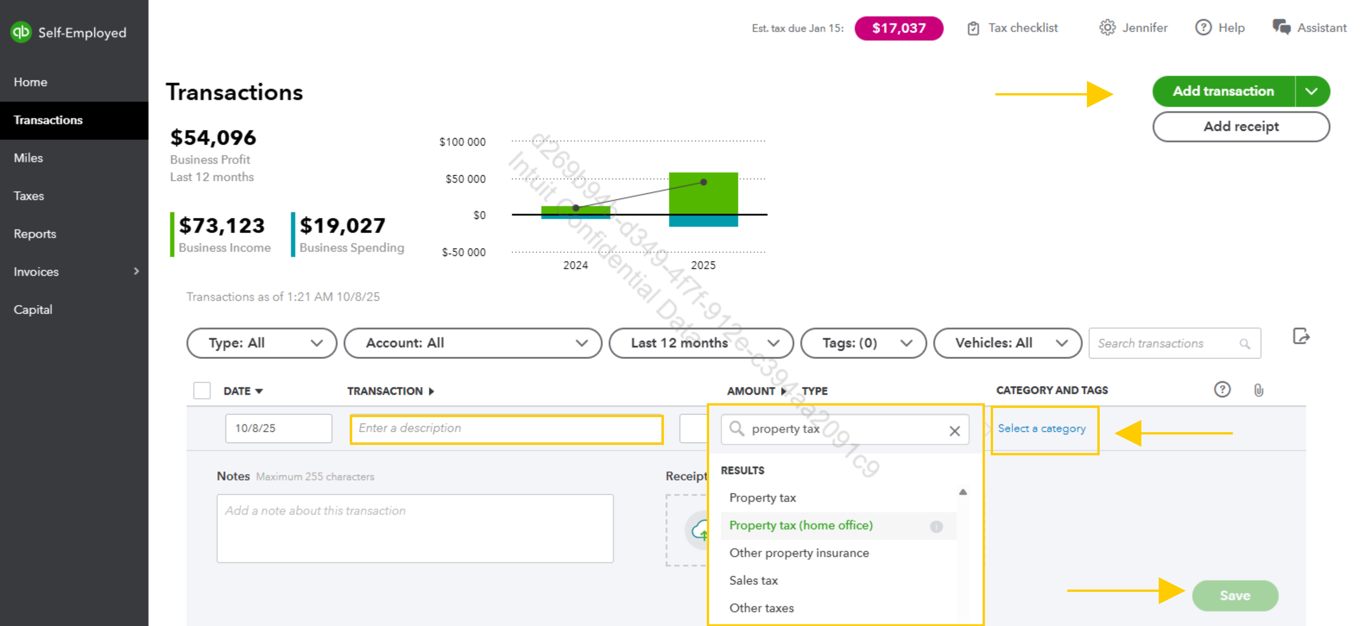Click the export transactions icon
The image size is (1365, 626).
click(x=1301, y=336)
